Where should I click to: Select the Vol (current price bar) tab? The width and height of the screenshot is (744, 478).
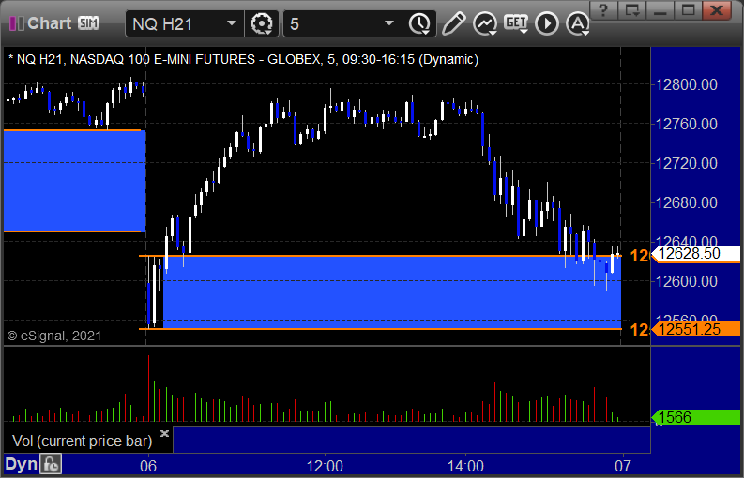[x=82, y=441]
